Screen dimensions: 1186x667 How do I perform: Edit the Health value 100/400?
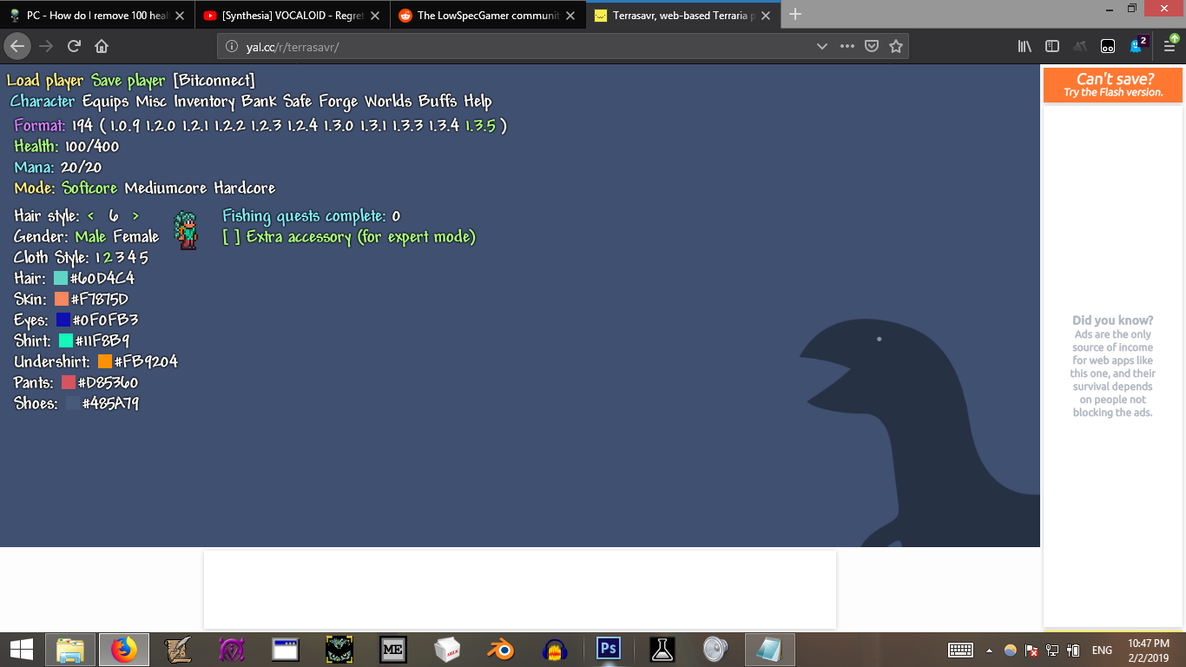(x=92, y=146)
